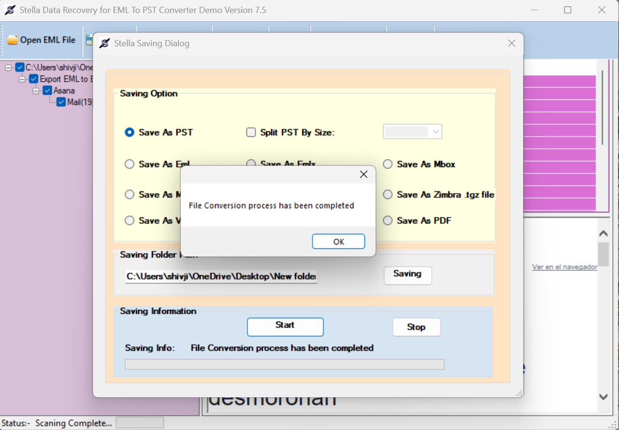619x430 pixels.
Task: Click the File Conversion completed message text
Action: point(271,206)
